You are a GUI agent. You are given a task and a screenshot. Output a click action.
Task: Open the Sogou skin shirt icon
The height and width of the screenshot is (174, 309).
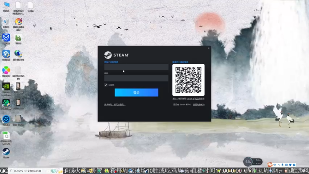click(x=290, y=165)
